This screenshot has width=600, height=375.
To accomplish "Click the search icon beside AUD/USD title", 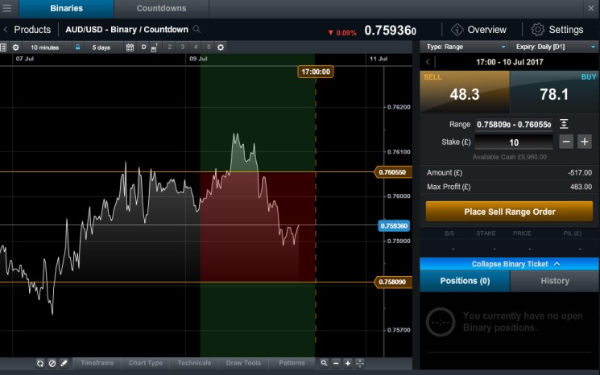I will point(197,30).
